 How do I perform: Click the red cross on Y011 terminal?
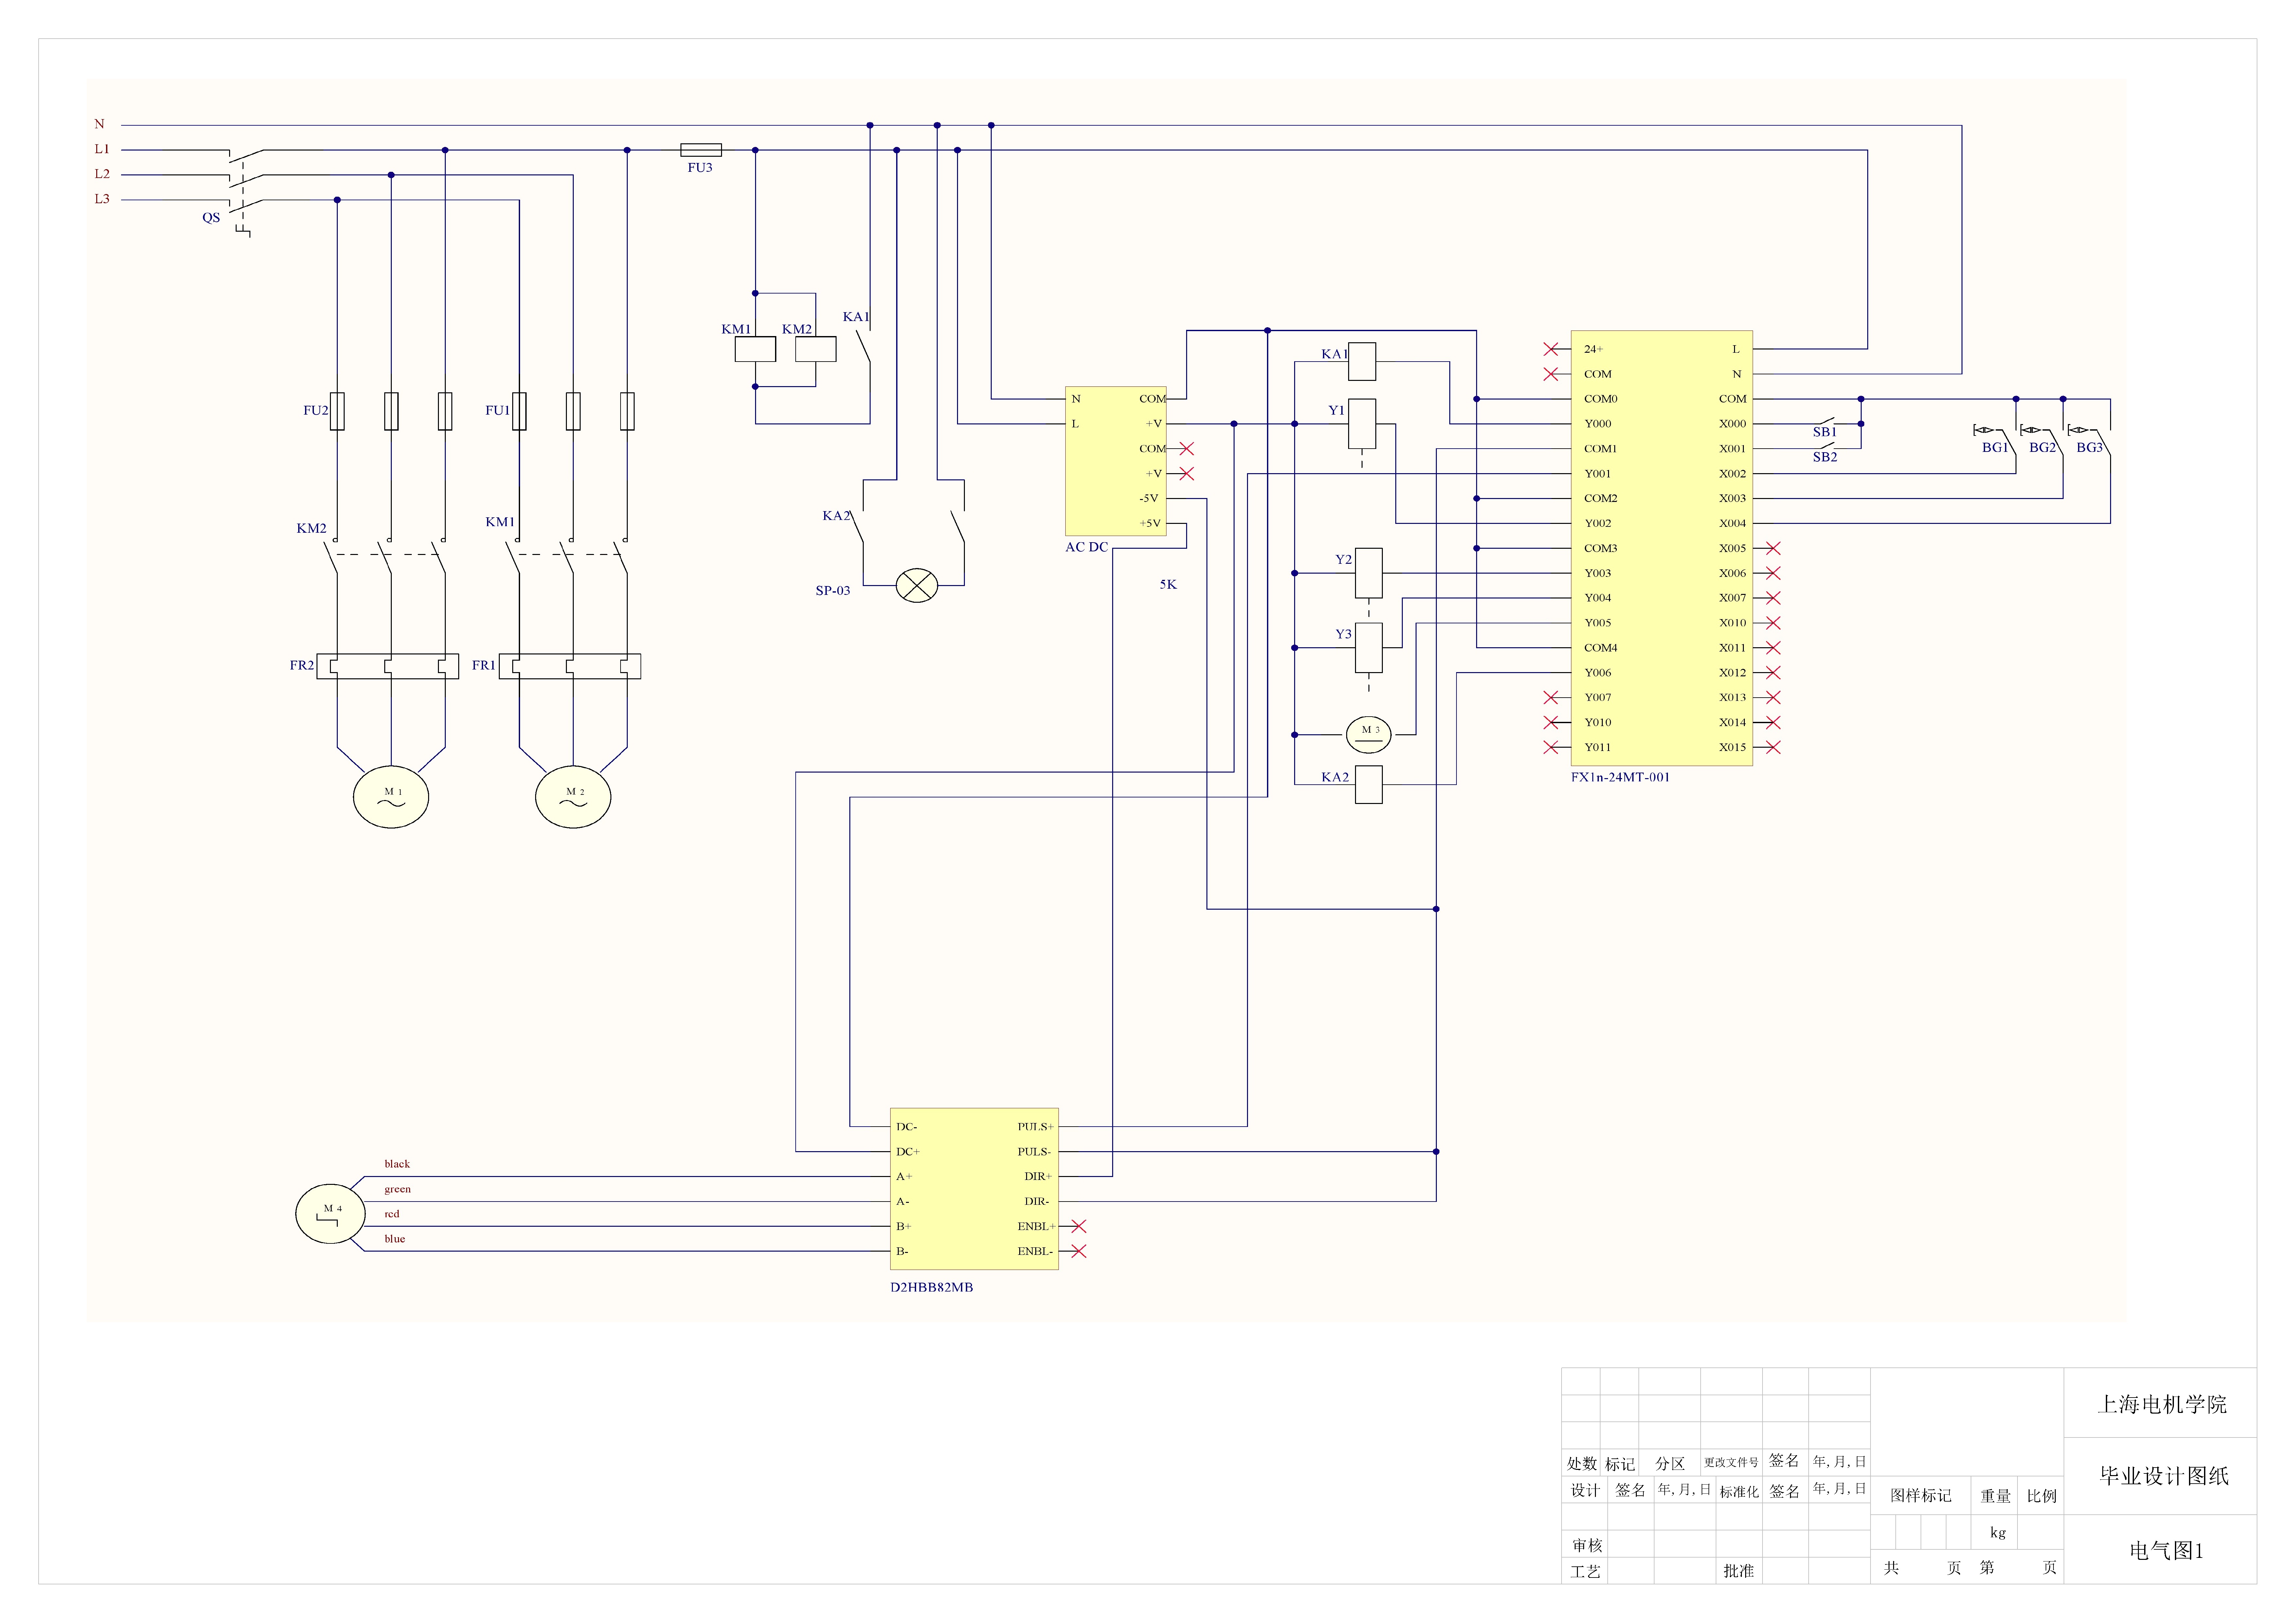(x=1551, y=747)
